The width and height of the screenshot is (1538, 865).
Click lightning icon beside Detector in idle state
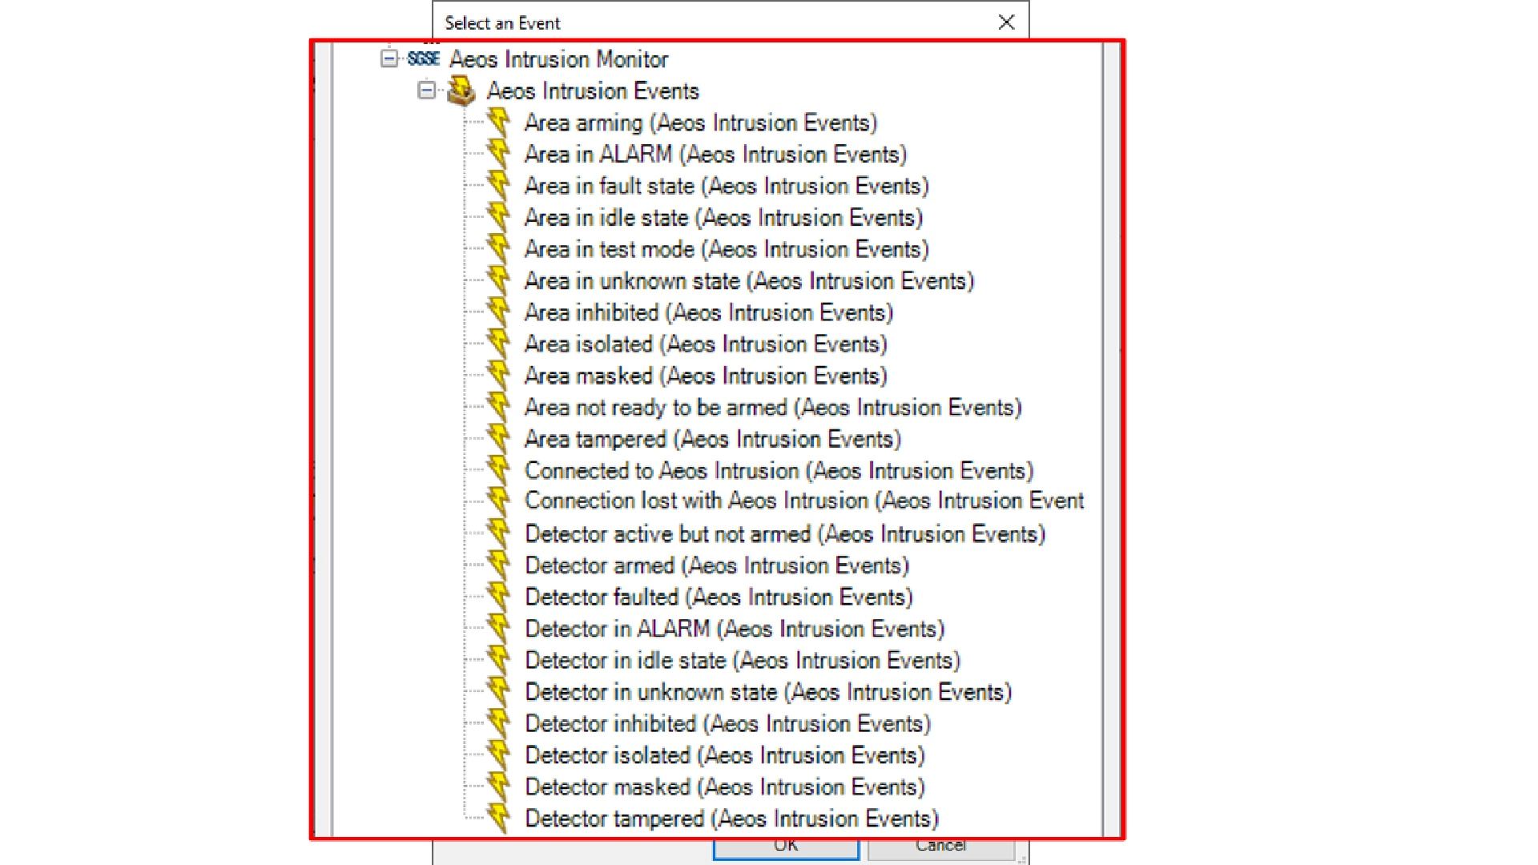[x=498, y=660]
